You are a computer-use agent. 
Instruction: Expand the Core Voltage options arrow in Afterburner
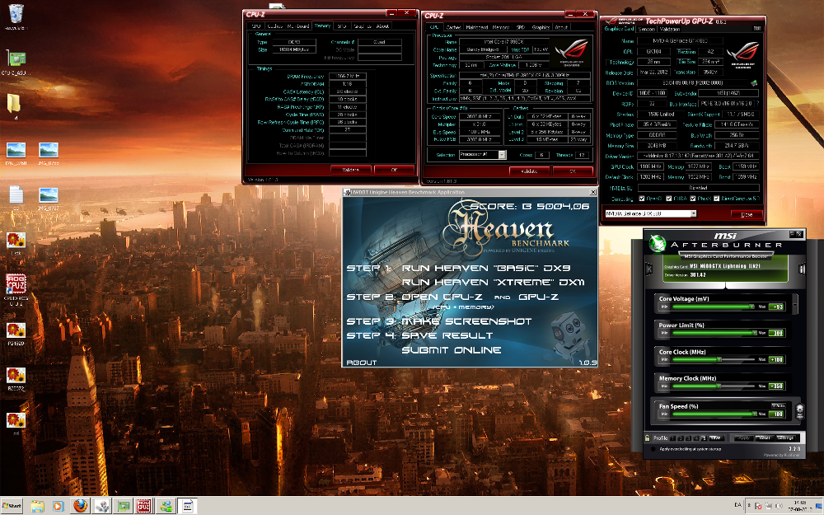[x=795, y=304]
